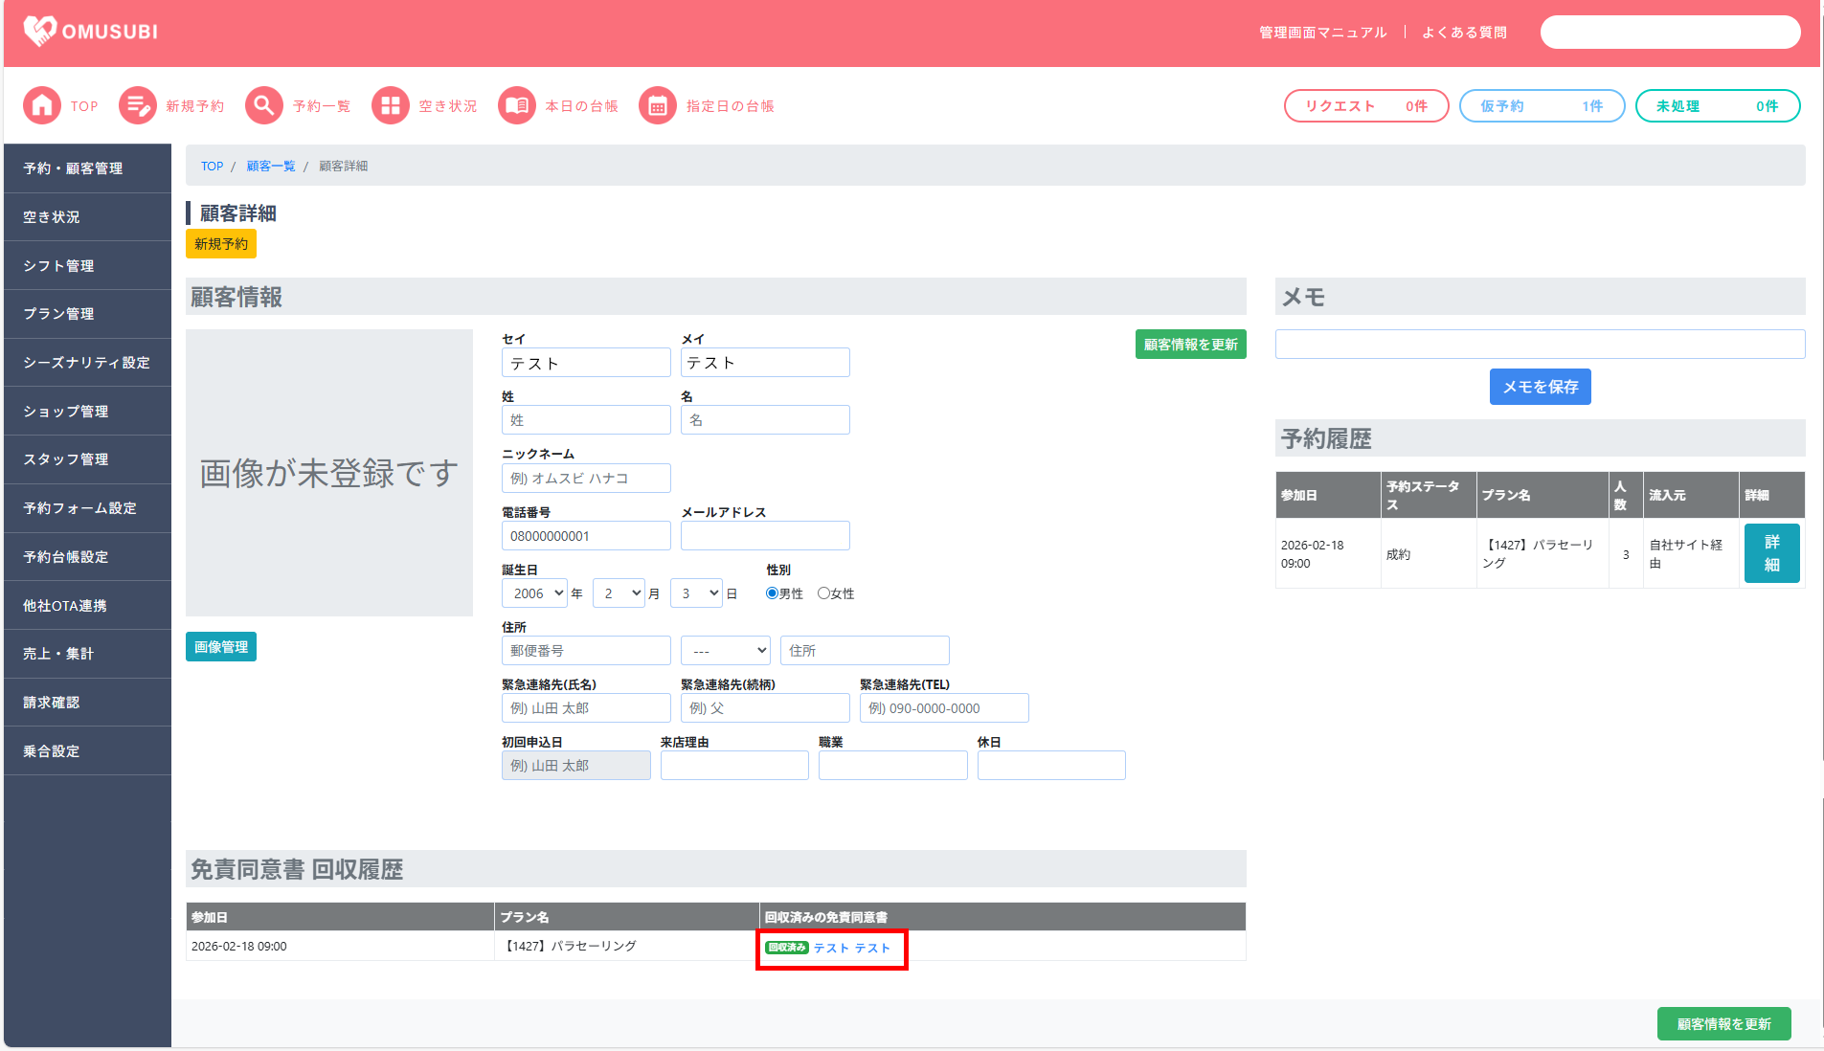This screenshot has width=1824, height=1051.
Task: Open 予約一覧 magnifier icon
Action: click(x=264, y=106)
